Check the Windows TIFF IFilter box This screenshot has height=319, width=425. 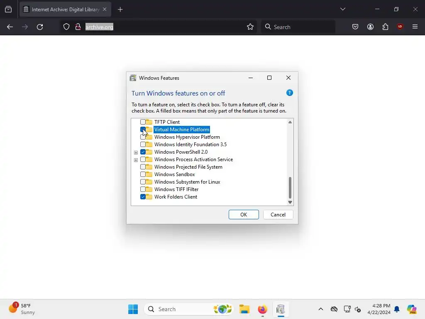click(143, 189)
